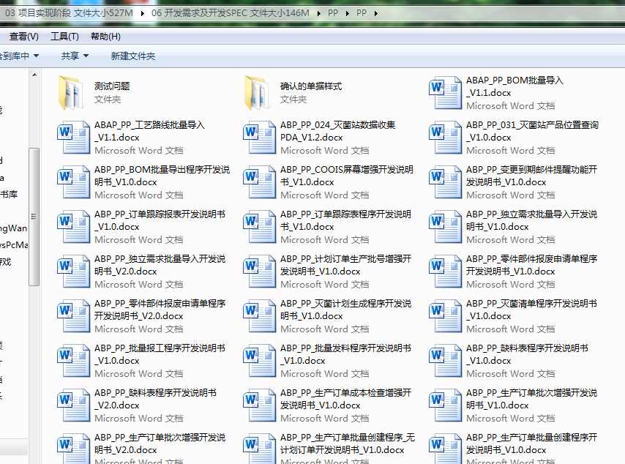The width and height of the screenshot is (625, 464).
Task: Expand arrow after 03 项目实现阶段 breadcrumb
Action: click(x=142, y=13)
